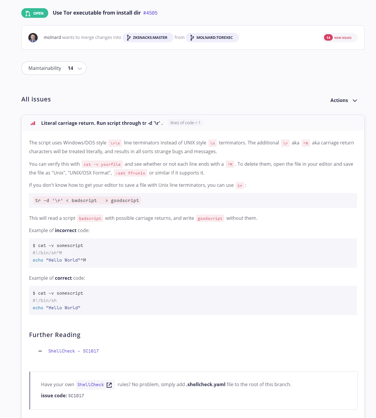Image resolution: width=376 pixels, height=418 pixels.
Task: Click the dash marker under Further Reading
Action: pos(40,351)
